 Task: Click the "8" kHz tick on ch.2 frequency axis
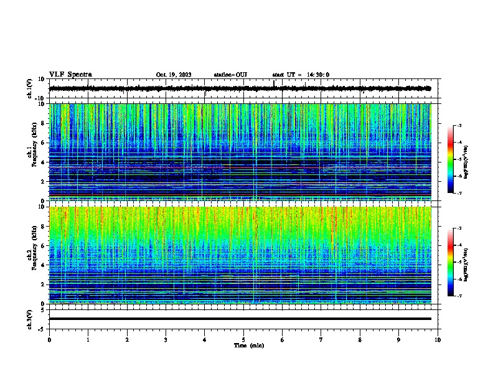[x=43, y=227]
